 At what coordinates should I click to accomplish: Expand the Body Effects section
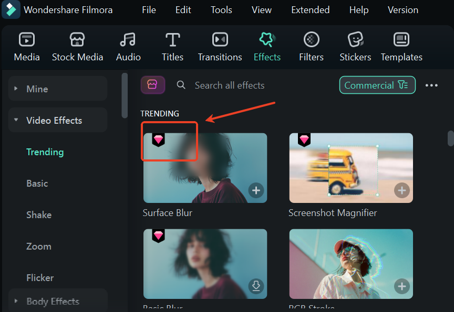point(16,301)
